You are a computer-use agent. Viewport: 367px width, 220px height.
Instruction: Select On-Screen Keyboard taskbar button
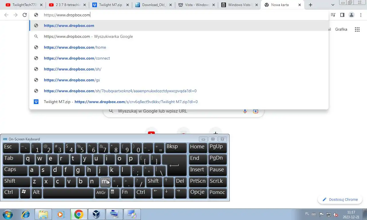(x=114, y=214)
